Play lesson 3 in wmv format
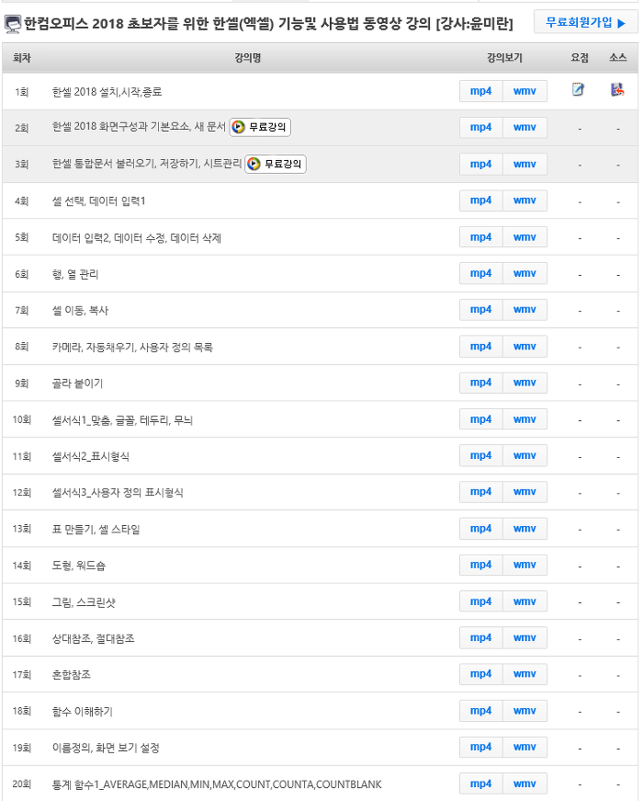The height and width of the screenshot is (801, 643). (x=525, y=164)
